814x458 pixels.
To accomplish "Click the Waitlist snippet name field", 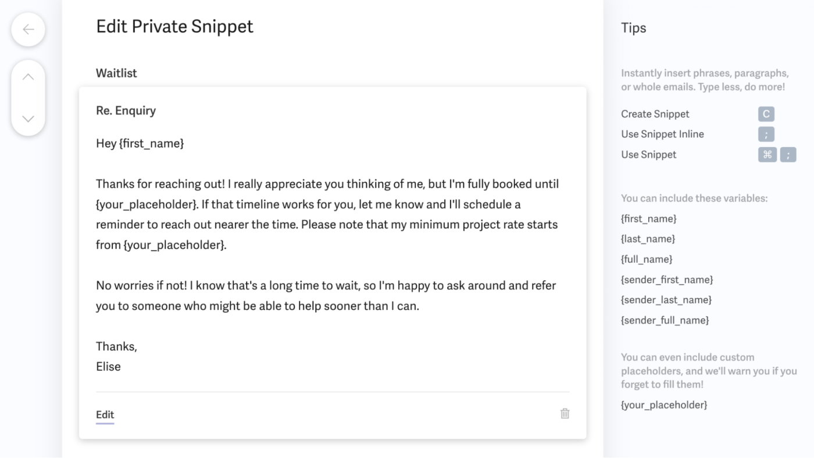I will click(x=116, y=73).
